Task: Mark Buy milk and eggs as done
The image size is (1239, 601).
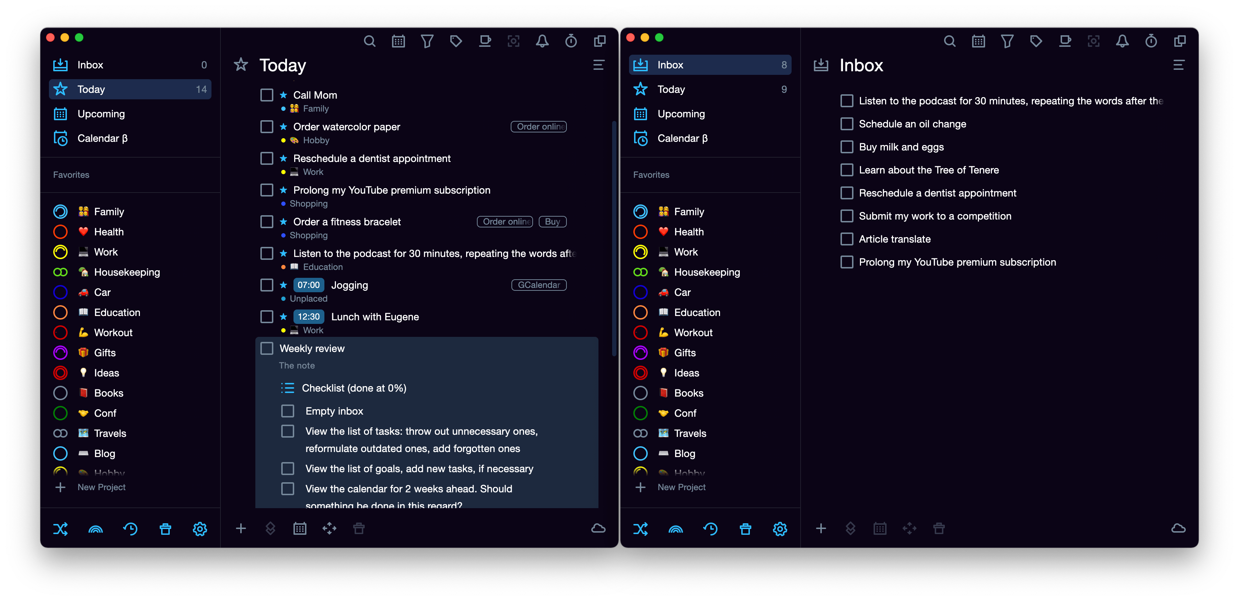Action: click(x=847, y=147)
